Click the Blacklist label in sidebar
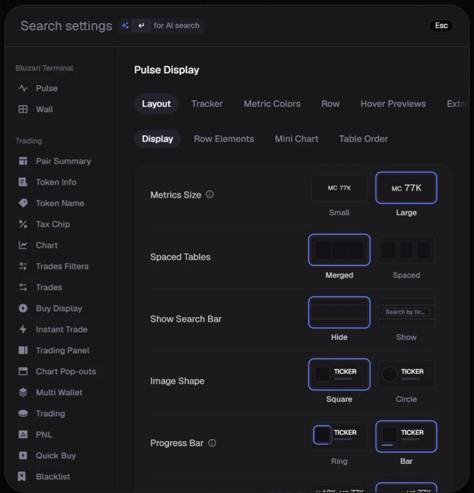Screen dimensions: 474x493 [x=53, y=476]
